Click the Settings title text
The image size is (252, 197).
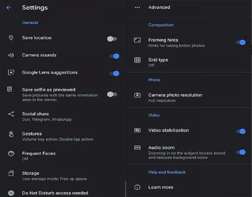pos(35,8)
